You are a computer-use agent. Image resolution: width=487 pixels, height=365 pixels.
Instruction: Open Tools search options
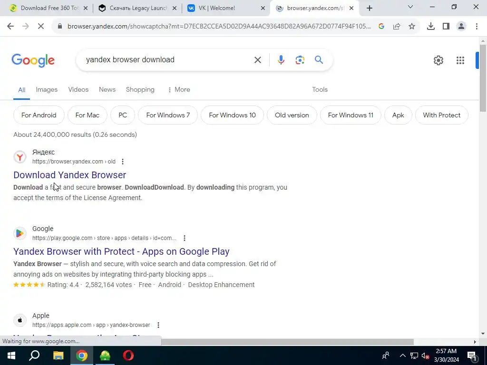pyautogui.click(x=320, y=90)
